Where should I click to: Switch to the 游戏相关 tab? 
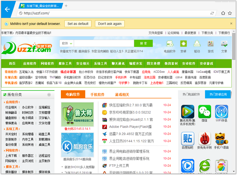point(122,95)
